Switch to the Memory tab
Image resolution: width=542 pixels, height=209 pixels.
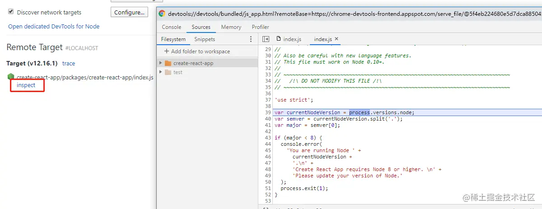tap(231, 27)
